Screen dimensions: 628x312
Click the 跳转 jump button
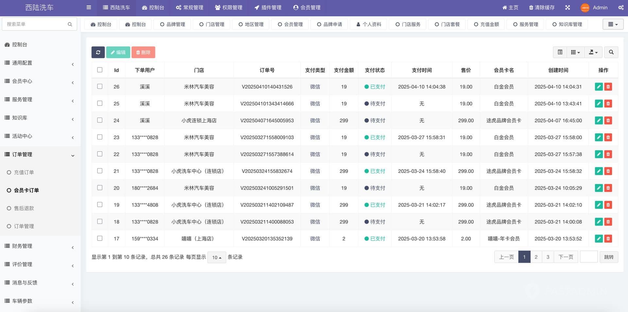[x=609, y=257]
